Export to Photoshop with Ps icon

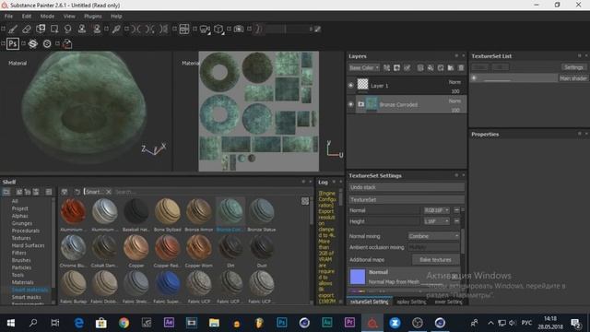(13, 43)
